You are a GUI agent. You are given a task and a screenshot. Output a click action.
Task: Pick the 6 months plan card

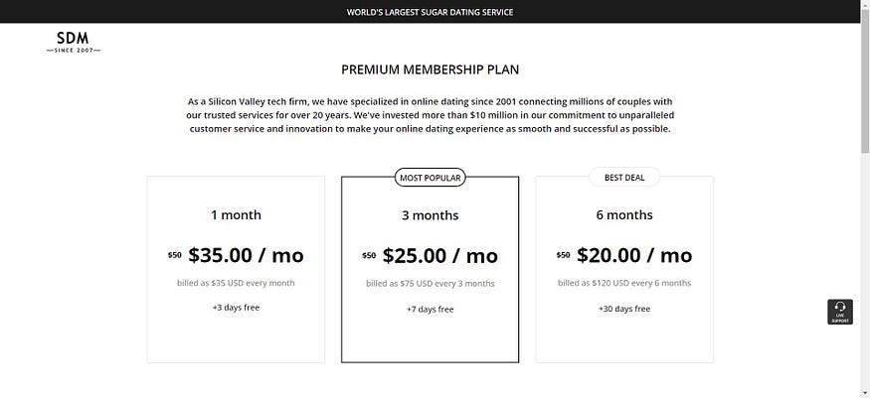[624, 270]
